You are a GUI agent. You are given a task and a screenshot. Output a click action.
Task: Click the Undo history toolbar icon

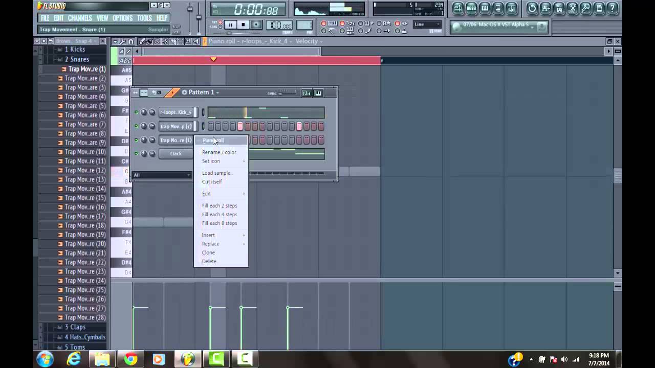532,8
